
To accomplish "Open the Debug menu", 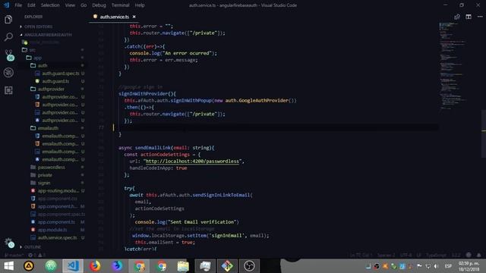I will pos(99,5).
